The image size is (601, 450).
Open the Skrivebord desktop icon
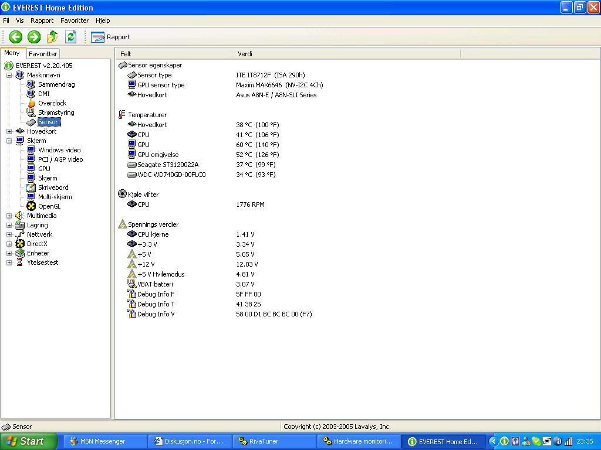[31, 187]
